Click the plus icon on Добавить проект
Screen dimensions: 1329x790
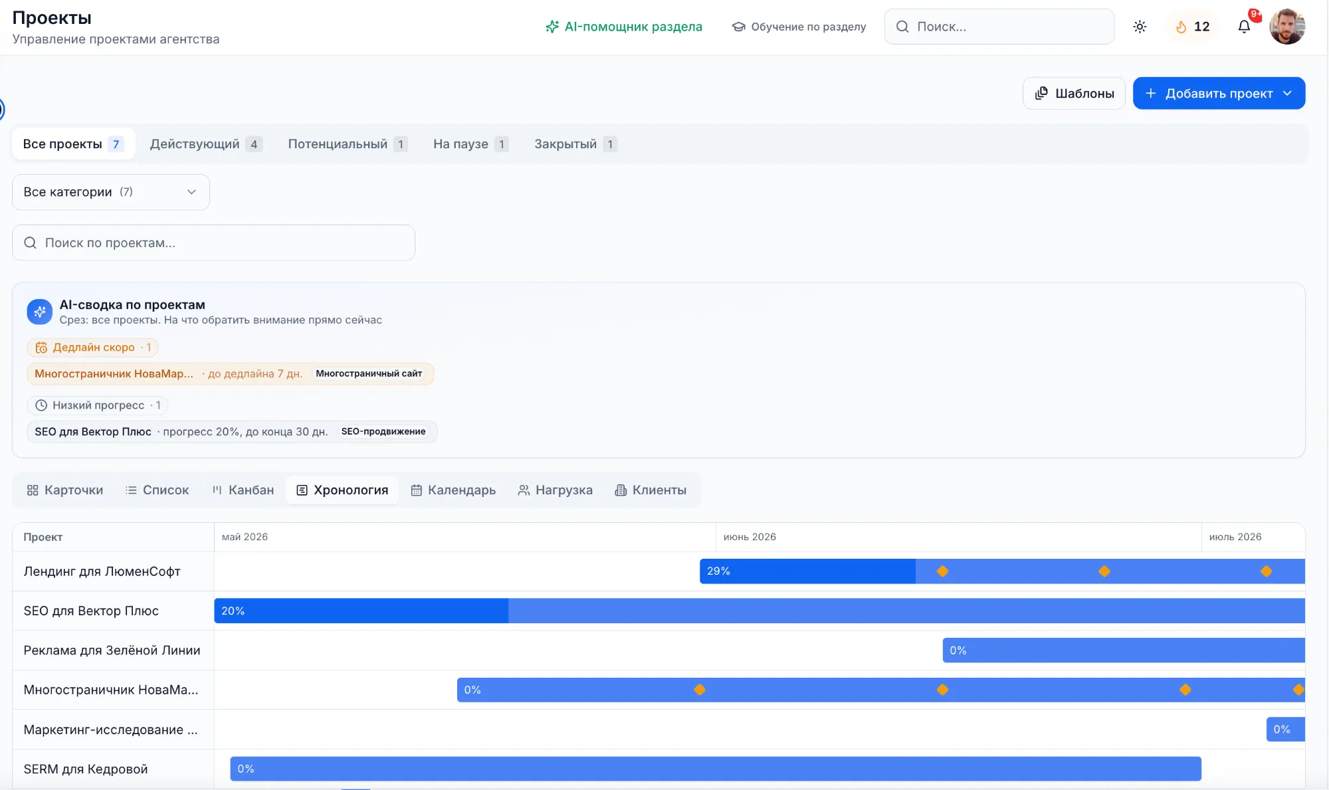(x=1151, y=93)
